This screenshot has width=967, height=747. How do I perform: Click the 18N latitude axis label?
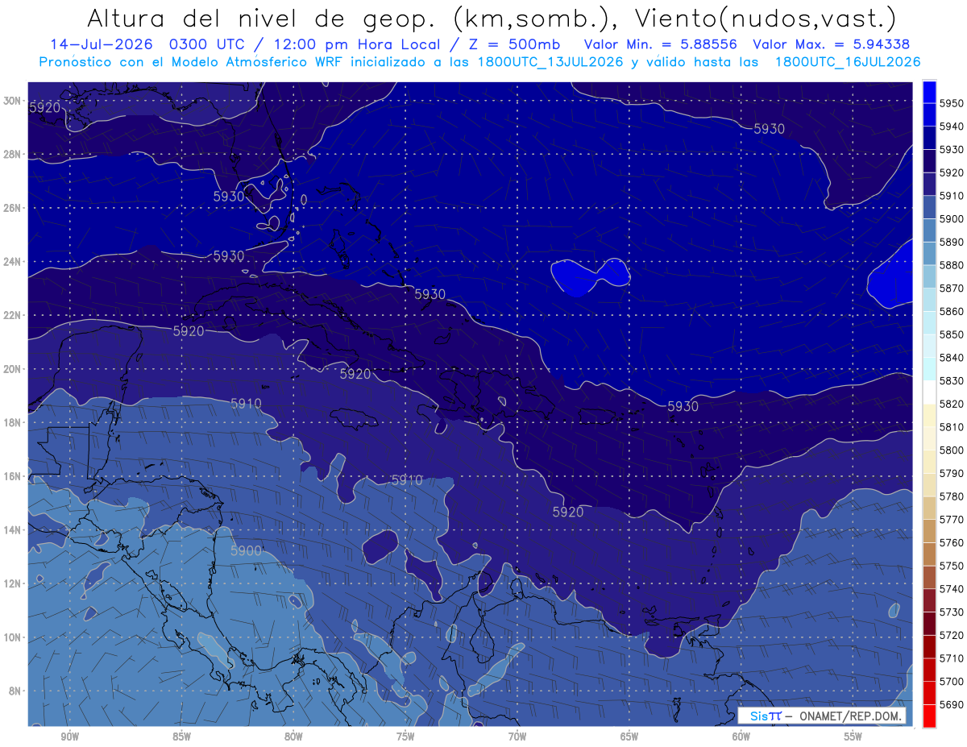pyautogui.click(x=12, y=423)
